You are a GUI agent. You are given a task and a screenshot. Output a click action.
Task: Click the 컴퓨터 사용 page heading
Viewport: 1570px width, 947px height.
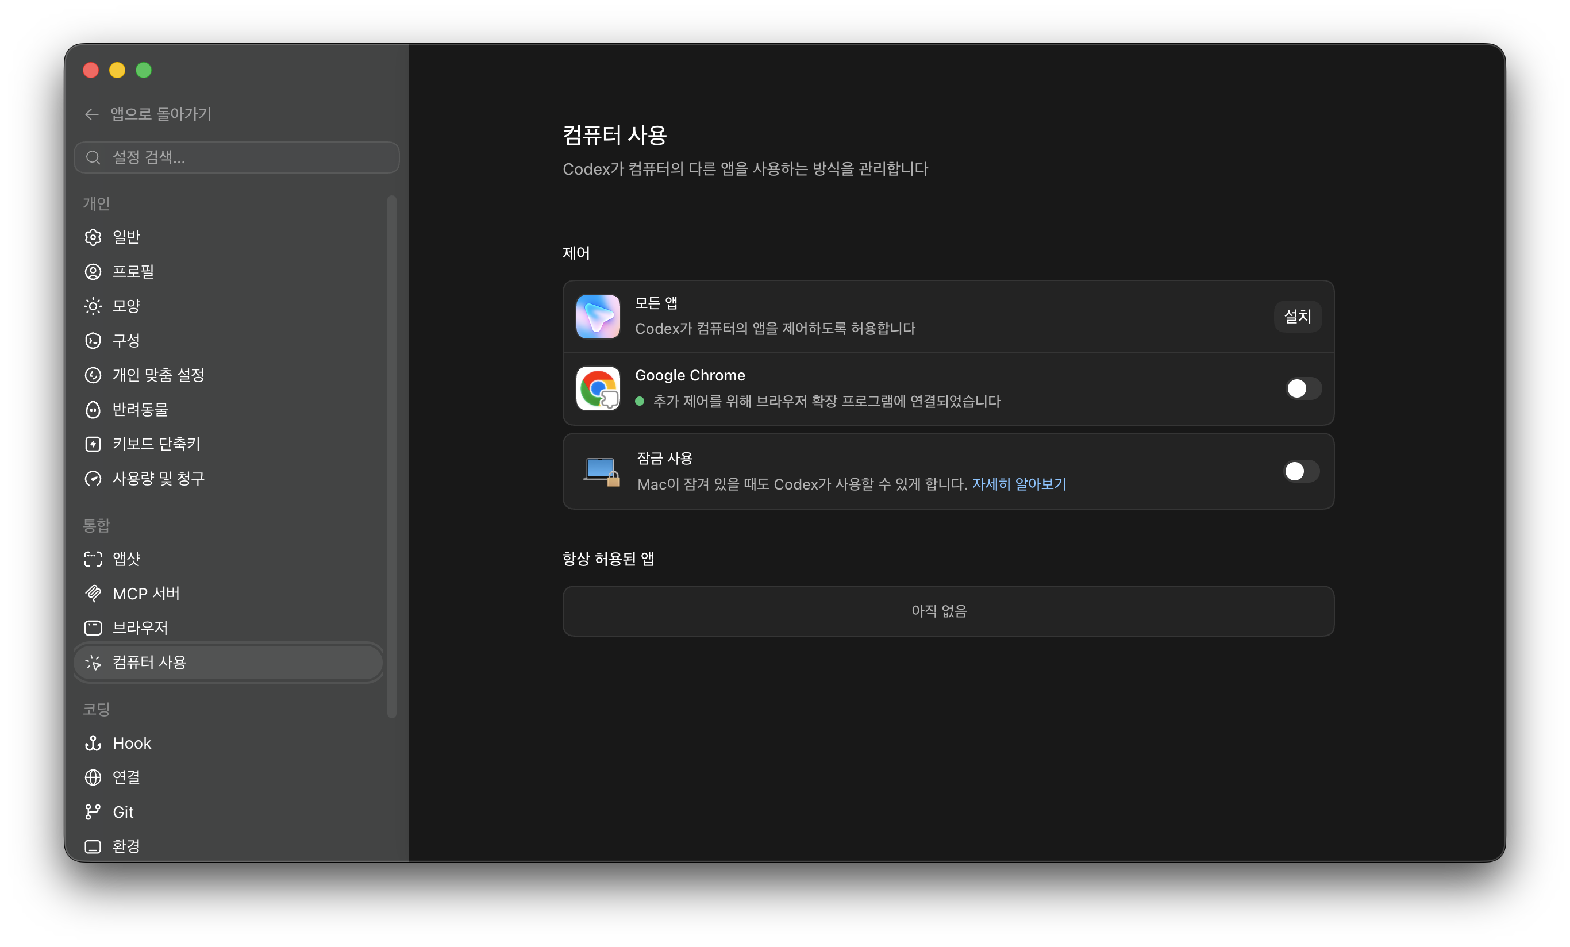click(x=614, y=135)
